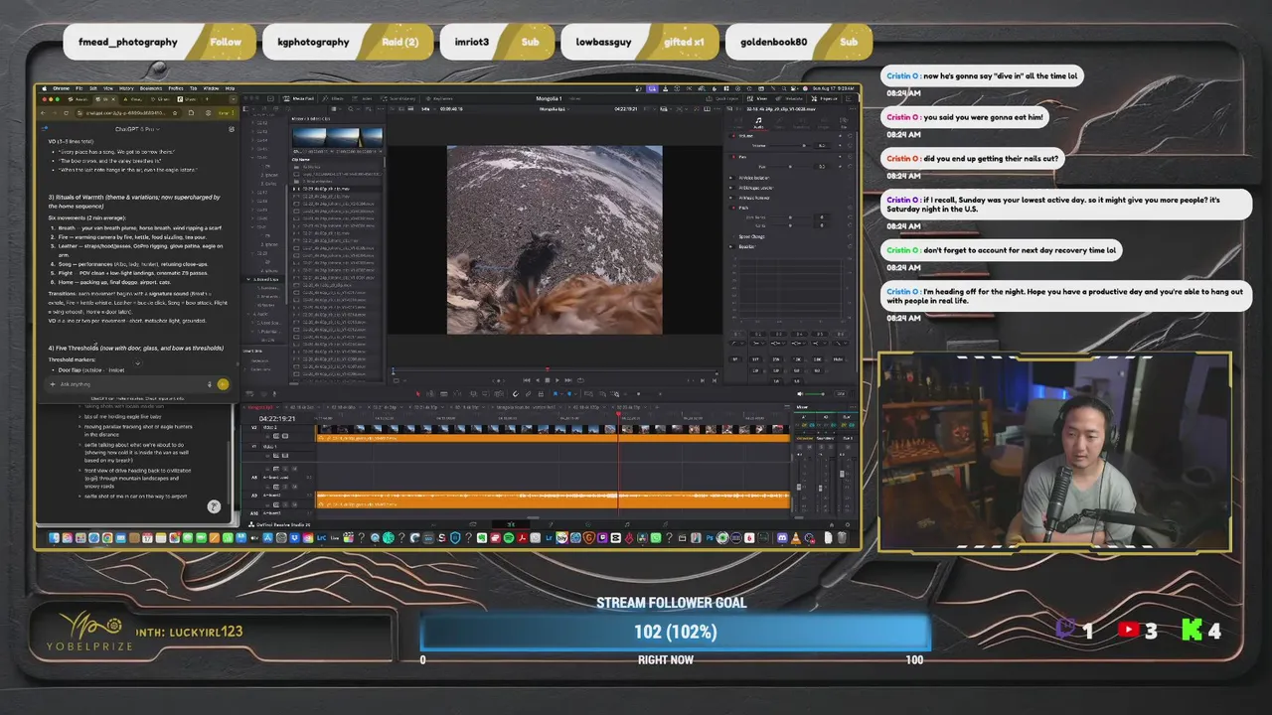
Task: Open the Mongolia tp1 timeline dropdown in the viewer
Action: (553, 108)
